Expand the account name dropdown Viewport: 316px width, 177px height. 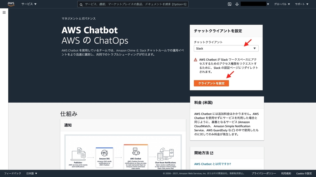[255, 4]
